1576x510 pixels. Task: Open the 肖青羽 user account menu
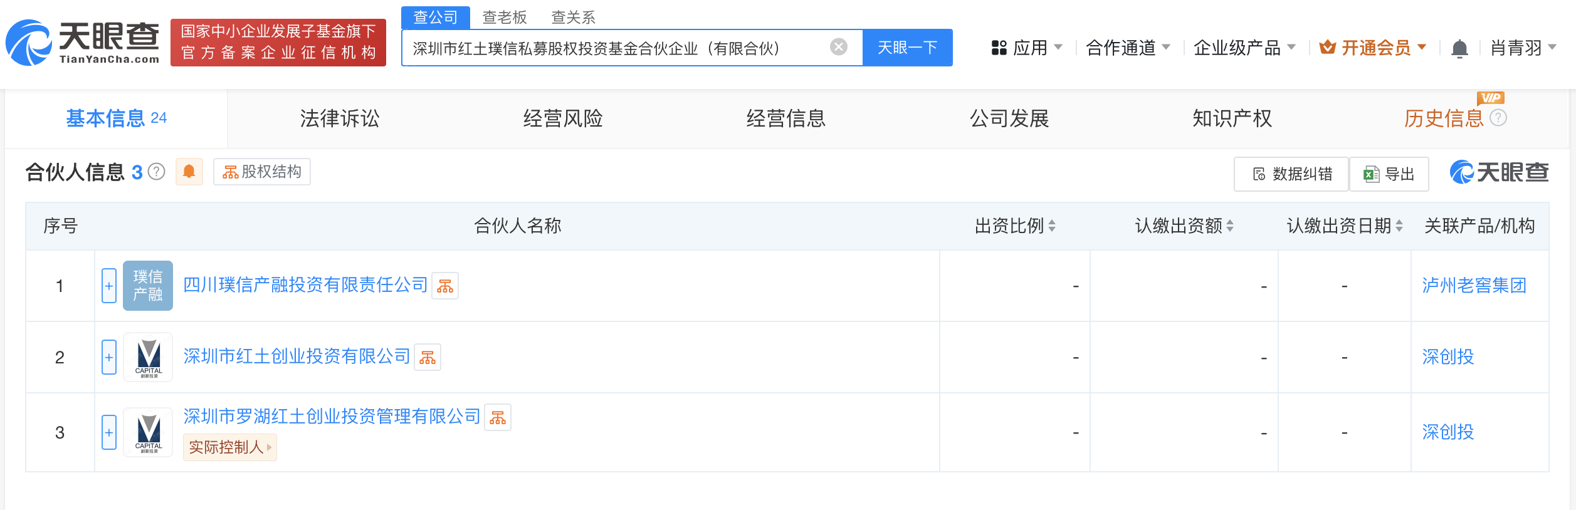pyautogui.click(x=1523, y=48)
